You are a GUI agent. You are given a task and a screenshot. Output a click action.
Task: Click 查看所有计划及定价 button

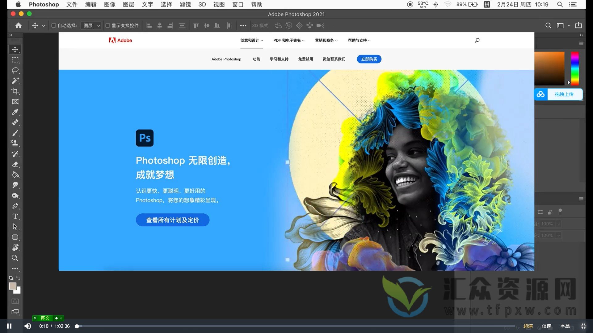click(173, 220)
